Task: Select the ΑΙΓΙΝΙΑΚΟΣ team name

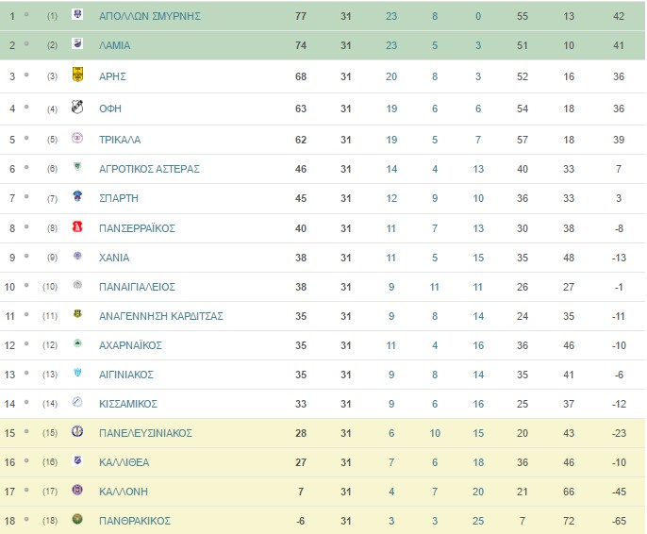Action: (126, 375)
